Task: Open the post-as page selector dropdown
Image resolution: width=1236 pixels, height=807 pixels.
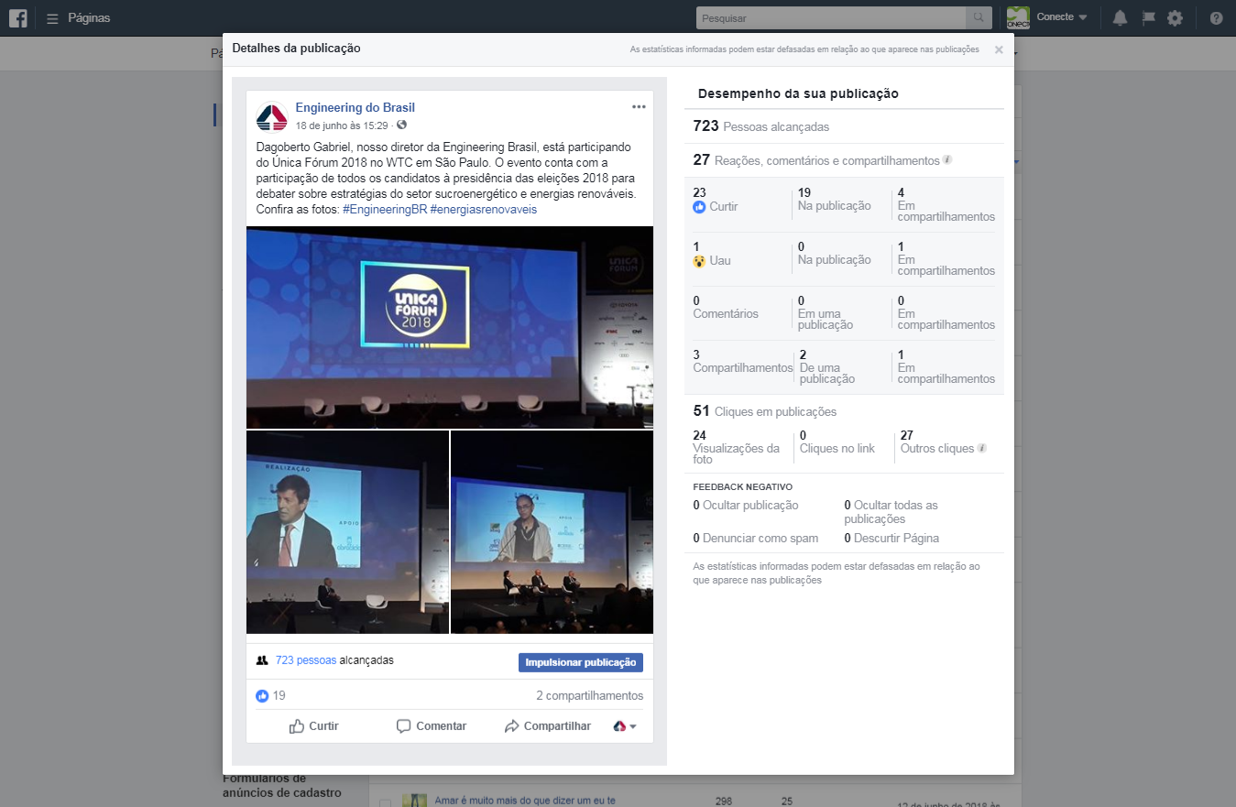Action: click(625, 726)
